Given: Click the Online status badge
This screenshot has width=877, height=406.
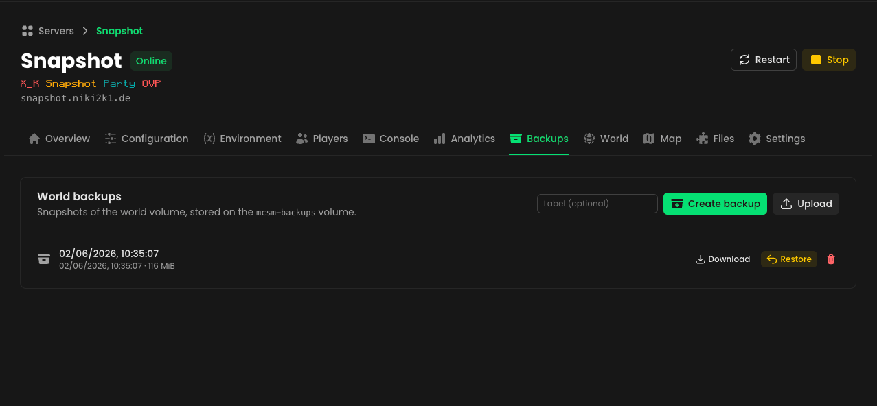Looking at the screenshot, I should (x=151, y=61).
